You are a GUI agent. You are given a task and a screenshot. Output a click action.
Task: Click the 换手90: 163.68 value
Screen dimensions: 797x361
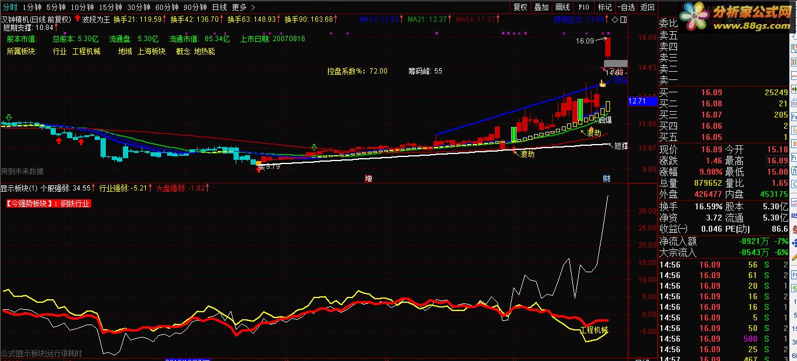309,19
